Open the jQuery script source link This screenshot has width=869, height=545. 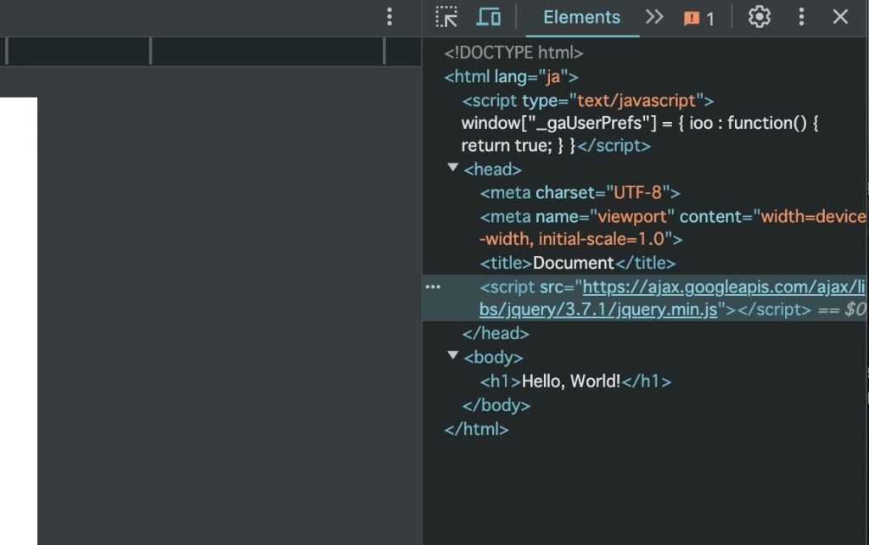pyautogui.click(x=672, y=298)
